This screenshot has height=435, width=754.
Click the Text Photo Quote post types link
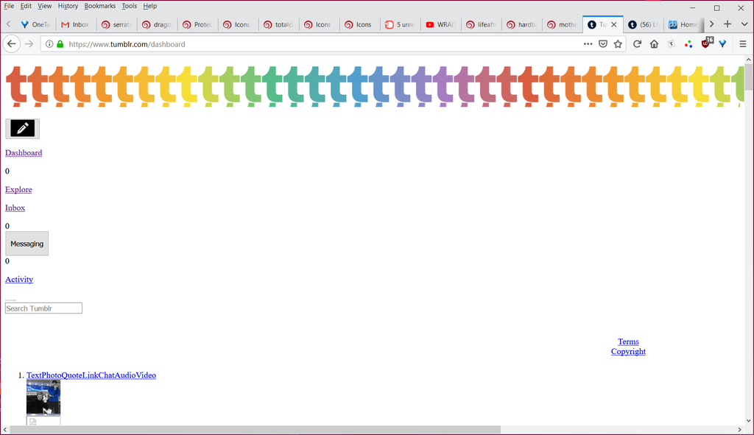[91, 375]
